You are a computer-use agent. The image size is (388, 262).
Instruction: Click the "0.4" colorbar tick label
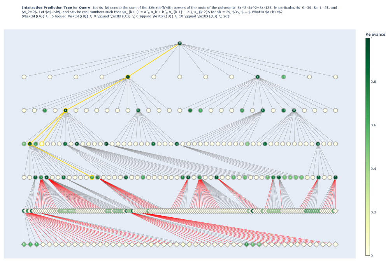coord(373,169)
